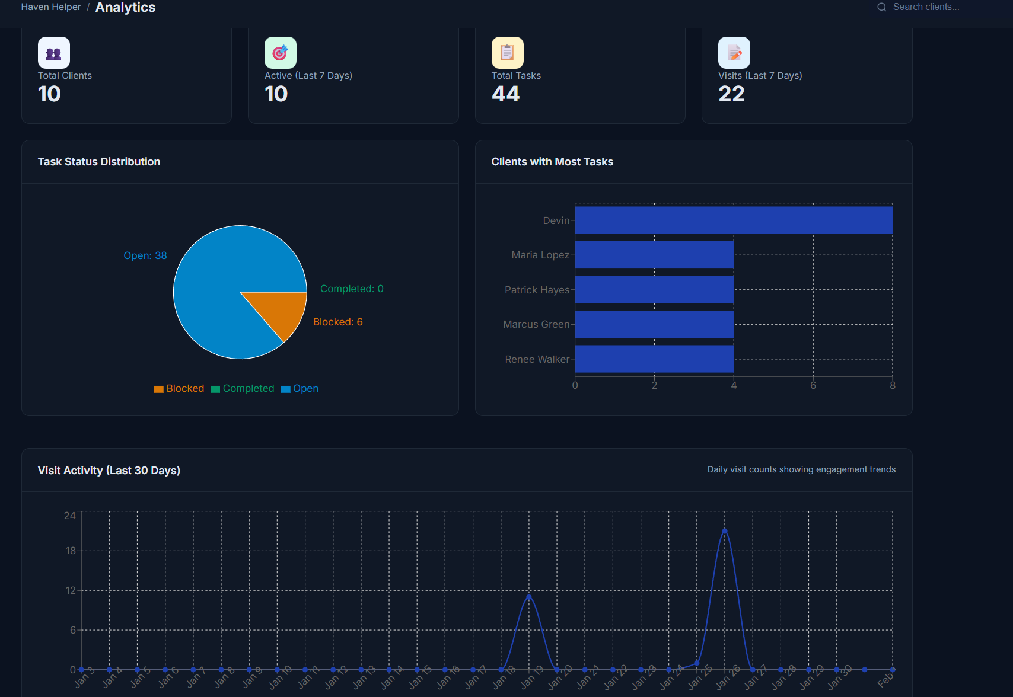Click the search magnifier icon

882,7
